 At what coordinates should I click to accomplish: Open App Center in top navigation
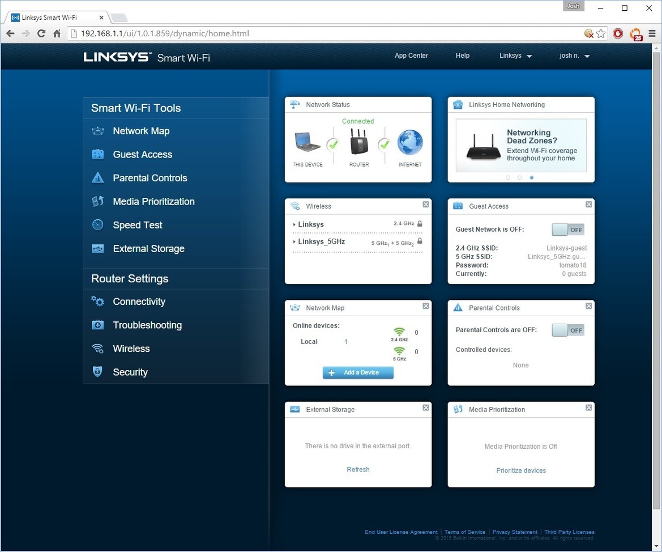[411, 56]
